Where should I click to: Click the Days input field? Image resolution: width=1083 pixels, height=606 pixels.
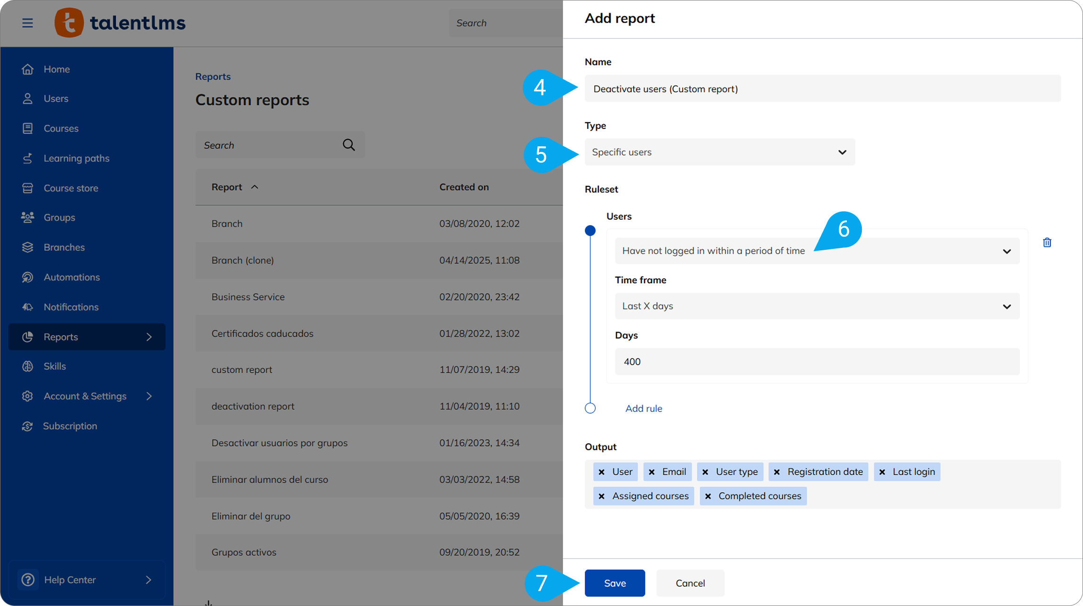point(817,362)
